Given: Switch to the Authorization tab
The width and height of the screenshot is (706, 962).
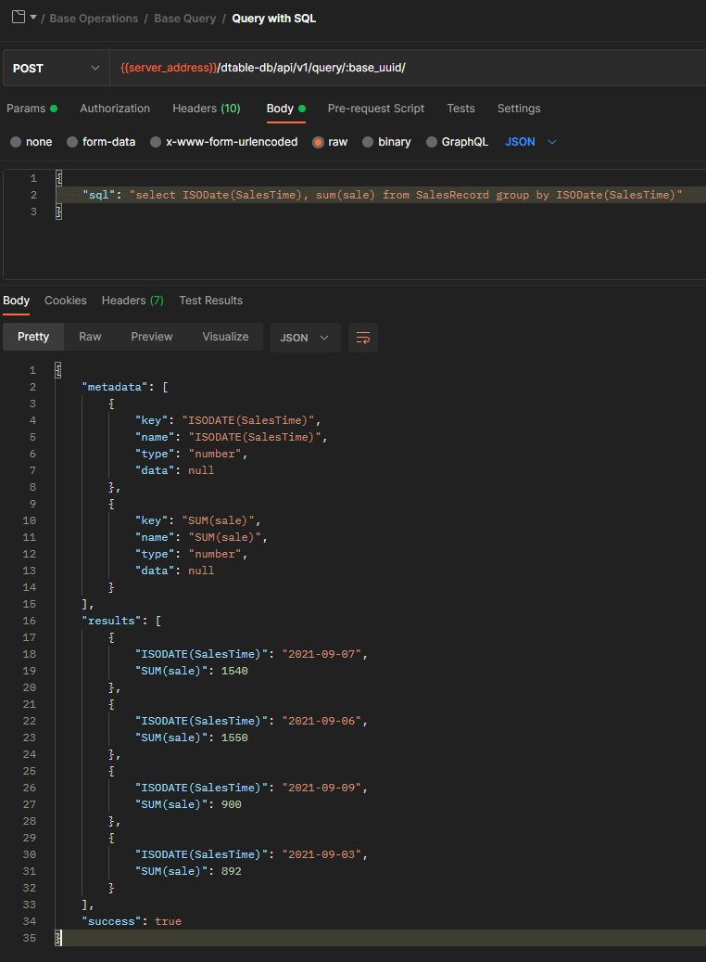Looking at the screenshot, I should (115, 109).
